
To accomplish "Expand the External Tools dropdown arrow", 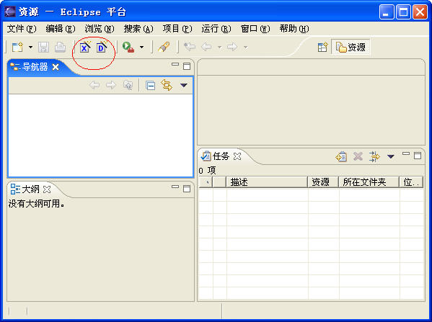I will click(x=141, y=48).
